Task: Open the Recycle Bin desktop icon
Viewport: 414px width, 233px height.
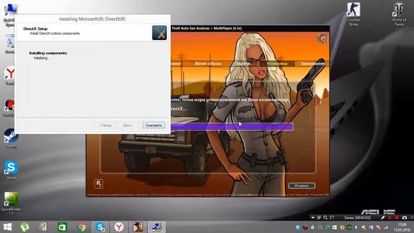Action: tap(10, 43)
